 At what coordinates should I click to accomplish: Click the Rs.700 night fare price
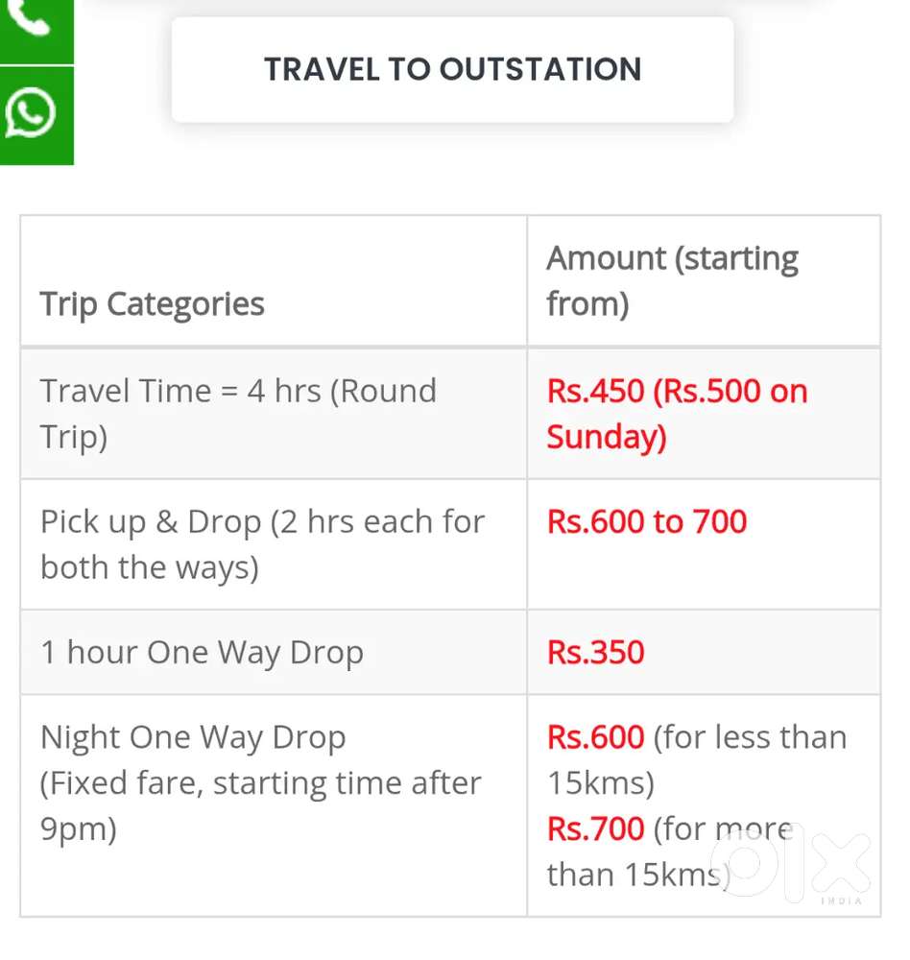pyautogui.click(x=595, y=828)
